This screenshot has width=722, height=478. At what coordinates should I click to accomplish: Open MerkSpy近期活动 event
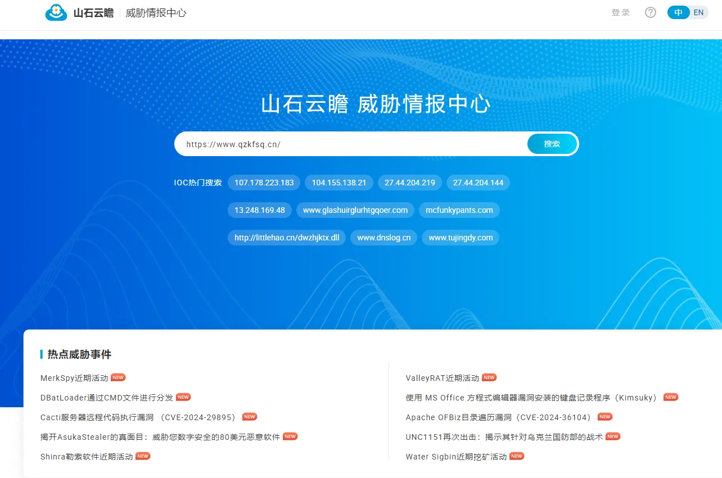[74, 378]
